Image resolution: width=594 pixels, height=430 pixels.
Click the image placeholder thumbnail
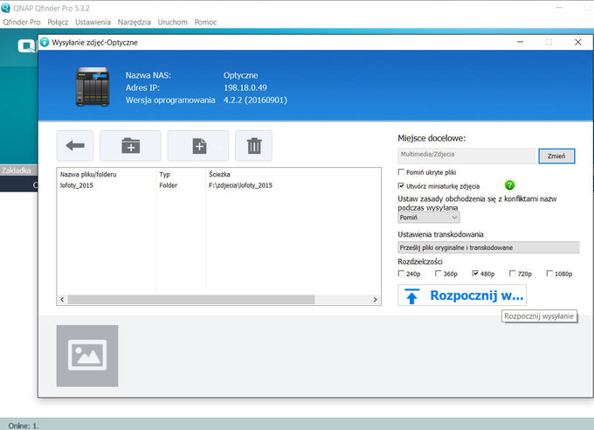pos(87,356)
